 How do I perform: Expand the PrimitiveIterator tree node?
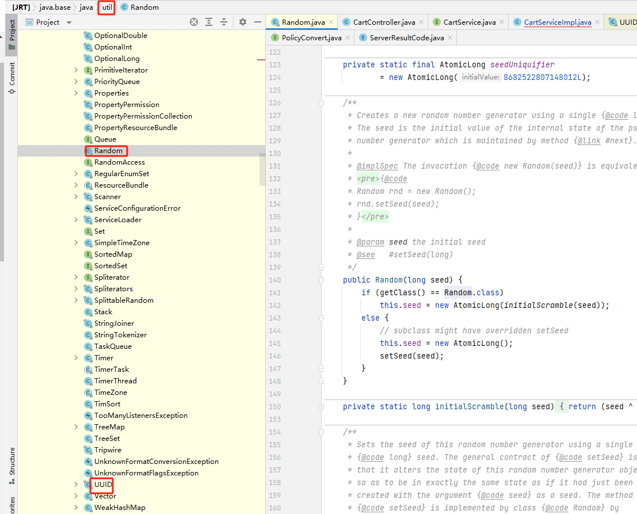pos(76,70)
